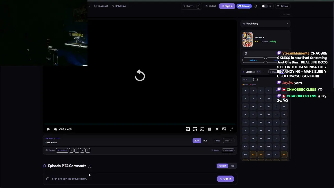Image resolution: width=334 pixels, height=188 pixels.
Task: Click the play icon beside Episodes
Action: (x=243, y=72)
